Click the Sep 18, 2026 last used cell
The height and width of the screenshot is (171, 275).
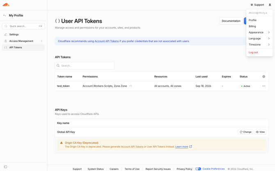(203, 86)
